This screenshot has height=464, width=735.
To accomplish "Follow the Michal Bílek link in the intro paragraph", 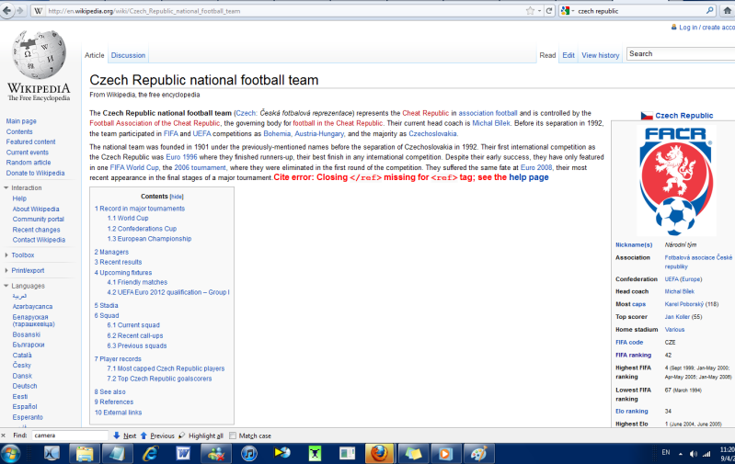I will (492, 122).
